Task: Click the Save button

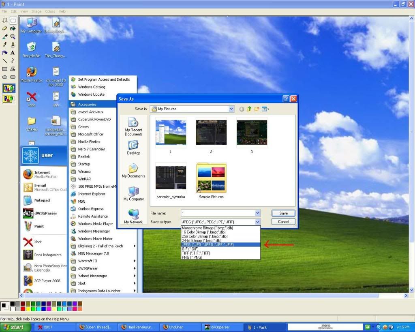Action: coord(283,213)
